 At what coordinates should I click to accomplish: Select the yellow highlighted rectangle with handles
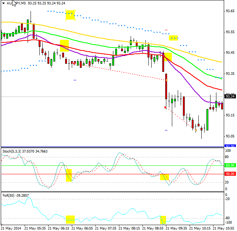pyautogui.click(x=70, y=15)
